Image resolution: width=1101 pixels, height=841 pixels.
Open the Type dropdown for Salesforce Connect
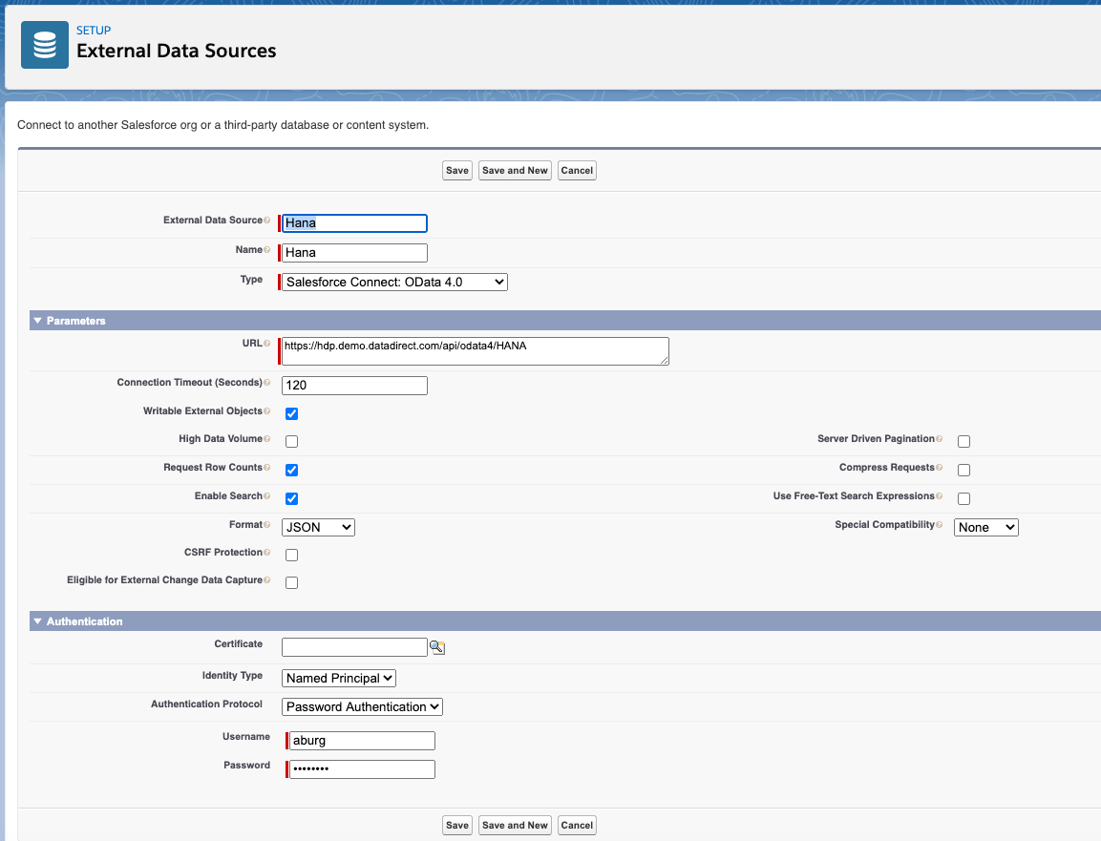(394, 282)
